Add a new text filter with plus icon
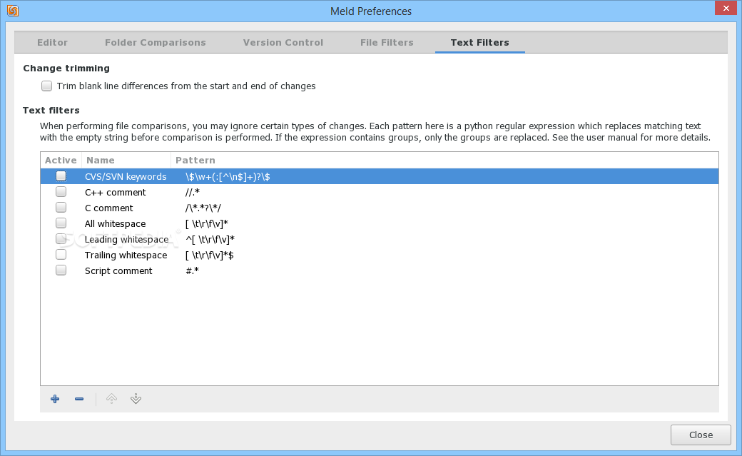 click(55, 399)
